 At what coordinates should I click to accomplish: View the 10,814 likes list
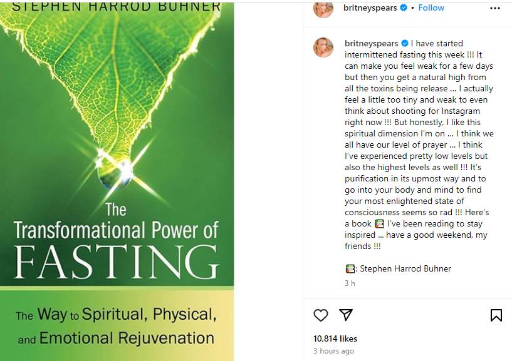click(335, 338)
